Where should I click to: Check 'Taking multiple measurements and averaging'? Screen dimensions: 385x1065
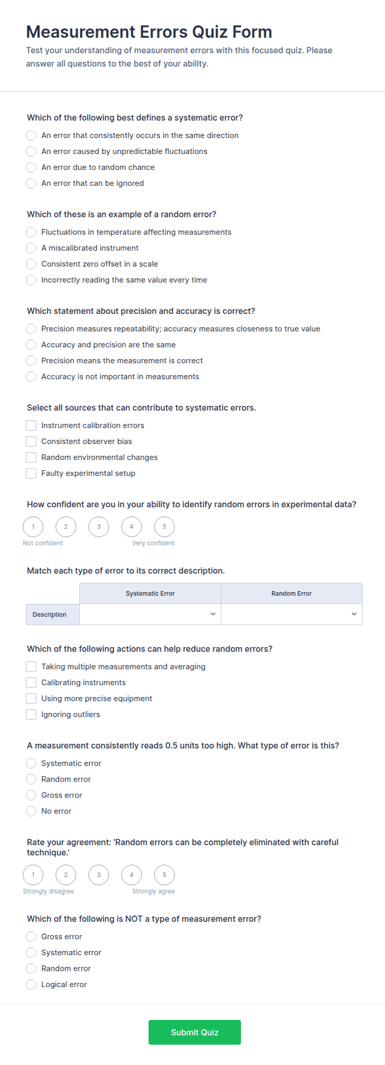31,666
